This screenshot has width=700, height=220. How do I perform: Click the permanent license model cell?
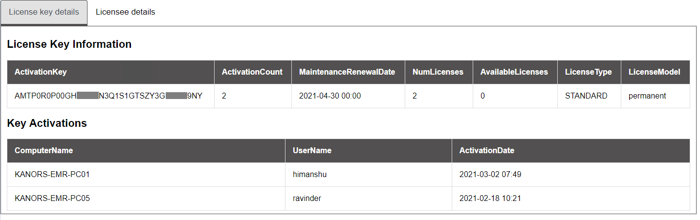point(655,96)
